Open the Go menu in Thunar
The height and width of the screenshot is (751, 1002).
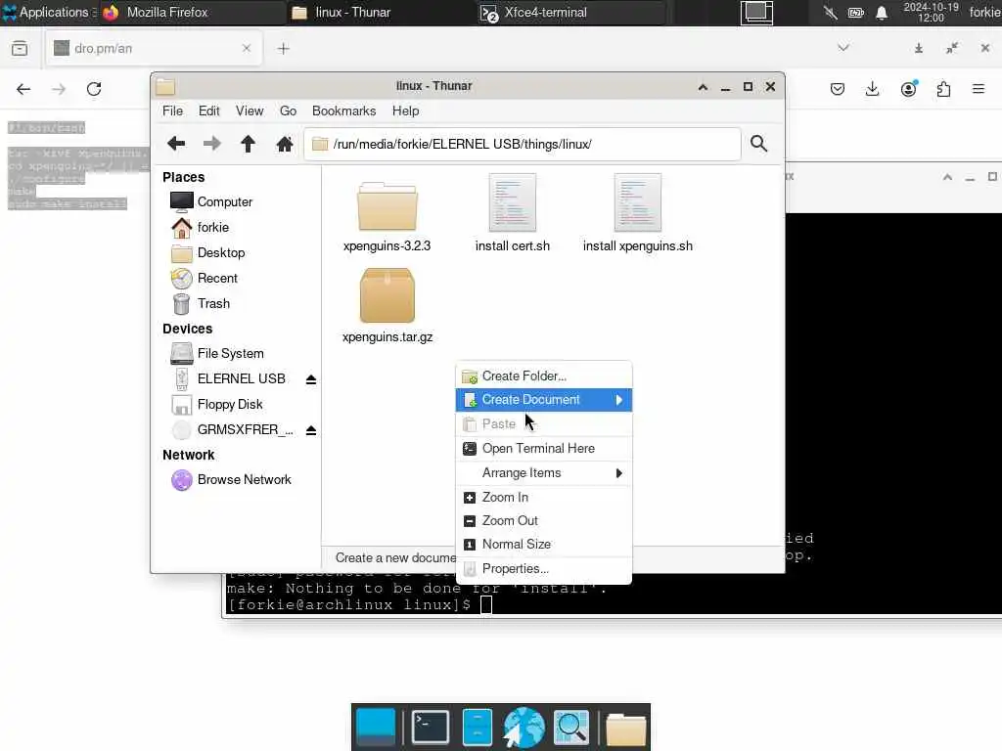click(289, 111)
